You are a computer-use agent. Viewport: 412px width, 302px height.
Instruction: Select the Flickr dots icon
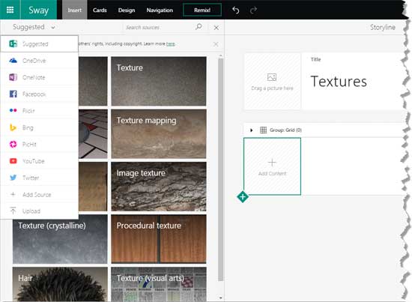pyautogui.click(x=13, y=110)
